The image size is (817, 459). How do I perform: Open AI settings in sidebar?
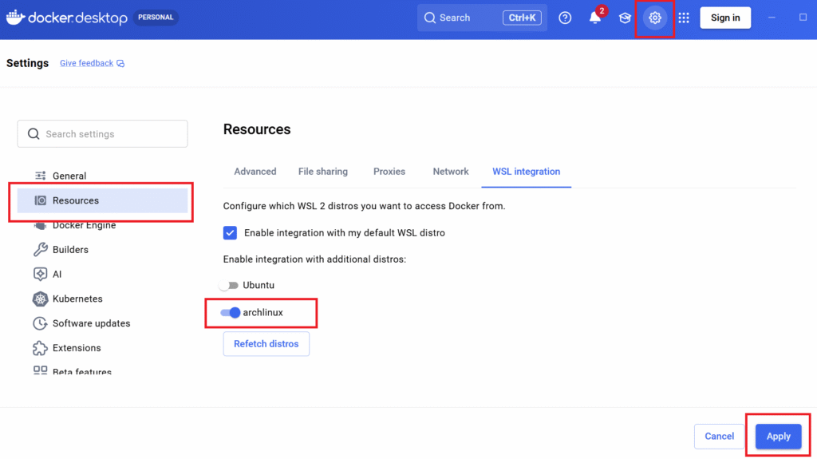click(57, 274)
